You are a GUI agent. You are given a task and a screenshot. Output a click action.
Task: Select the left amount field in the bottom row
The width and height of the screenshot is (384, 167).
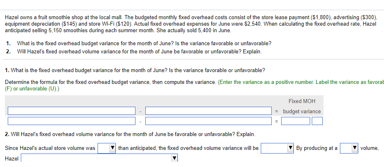pos(71,121)
